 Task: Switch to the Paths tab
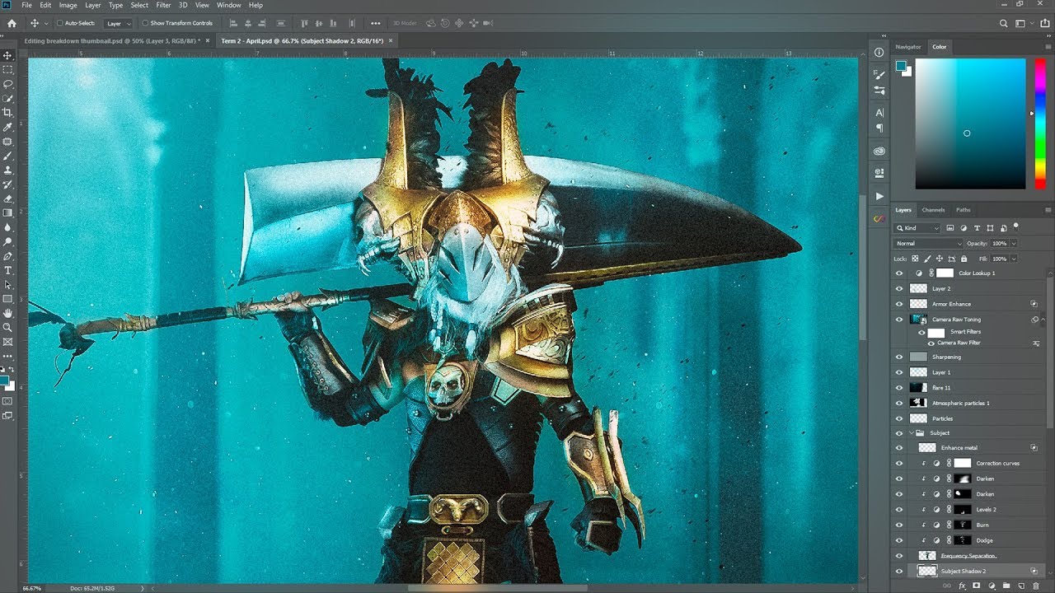(x=964, y=210)
